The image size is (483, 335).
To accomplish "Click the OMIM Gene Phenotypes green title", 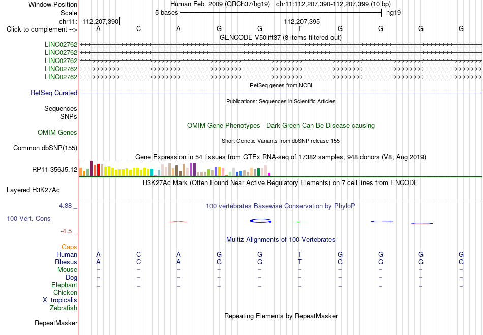I will (x=281, y=126).
